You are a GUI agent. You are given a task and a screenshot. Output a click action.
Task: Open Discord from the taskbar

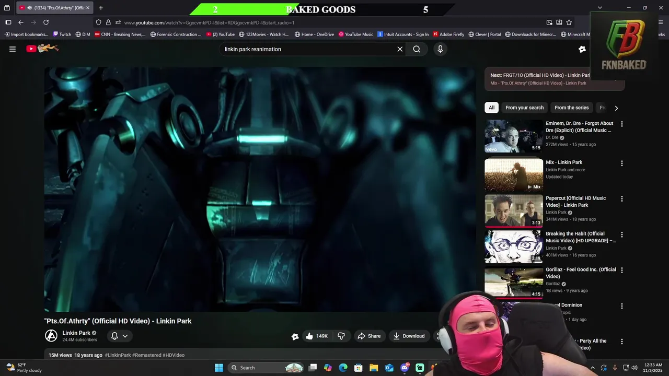click(405, 368)
